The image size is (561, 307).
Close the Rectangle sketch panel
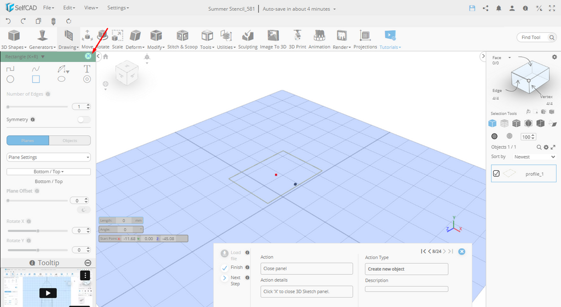(88, 56)
